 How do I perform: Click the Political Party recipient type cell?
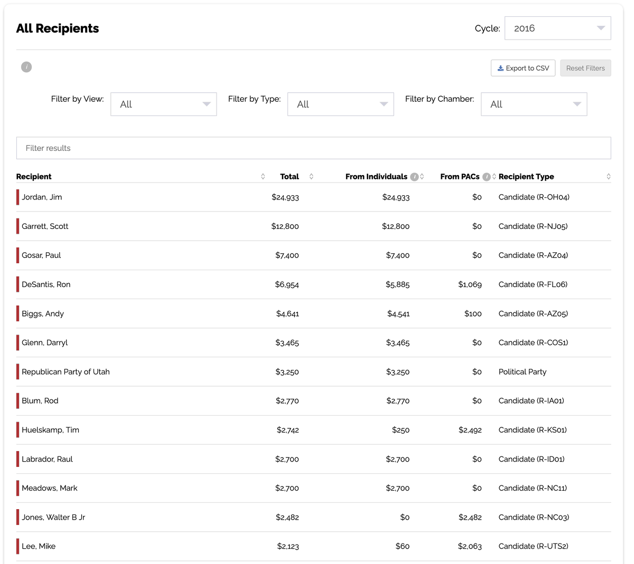(523, 372)
